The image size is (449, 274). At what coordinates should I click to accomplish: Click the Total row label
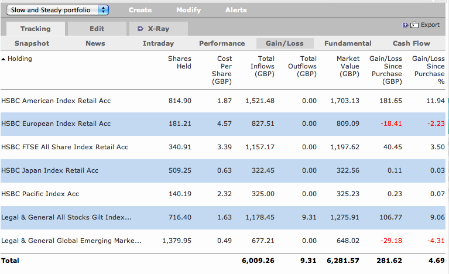coord(10,261)
